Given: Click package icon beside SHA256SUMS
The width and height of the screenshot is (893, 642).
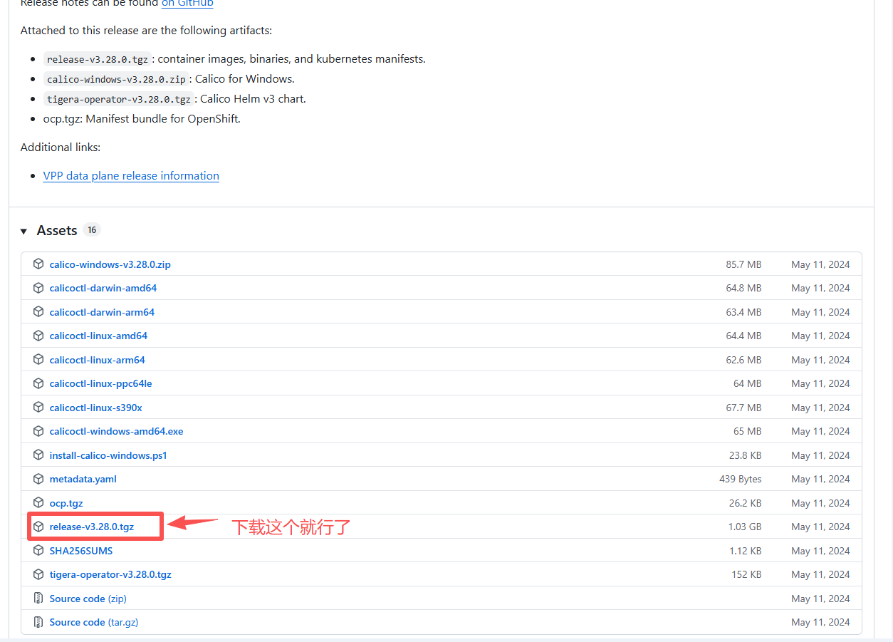Looking at the screenshot, I should click(x=38, y=551).
